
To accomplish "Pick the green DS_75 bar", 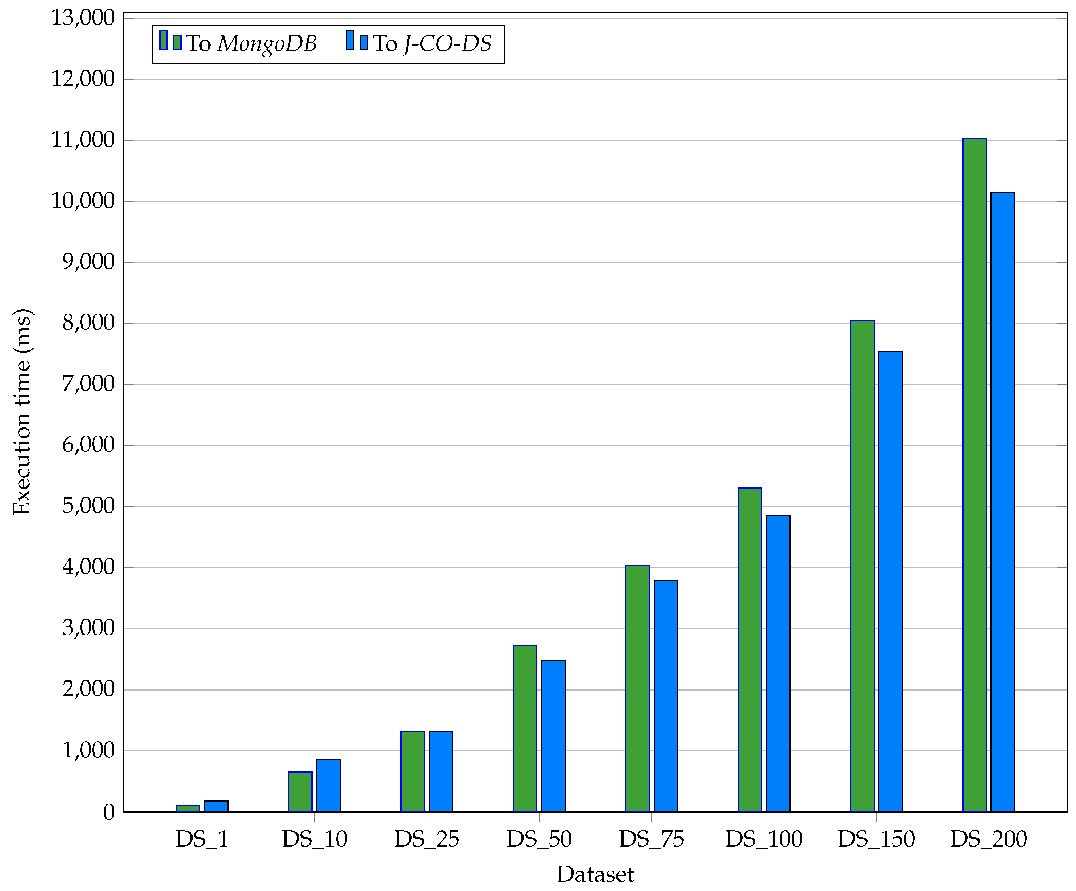I will 637,689.
